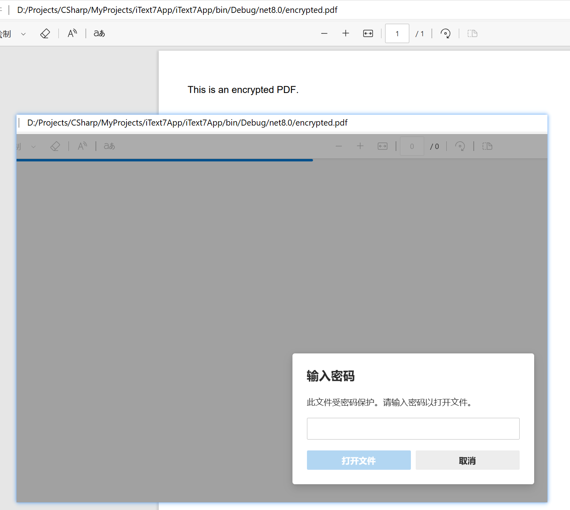
Task: Select the Eraser tool in the PDF toolbar
Action: [x=45, y=33]
